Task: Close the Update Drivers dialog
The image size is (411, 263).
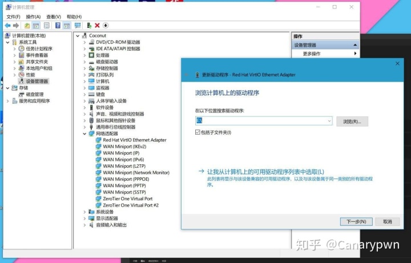Action: (x=397, y=63)
